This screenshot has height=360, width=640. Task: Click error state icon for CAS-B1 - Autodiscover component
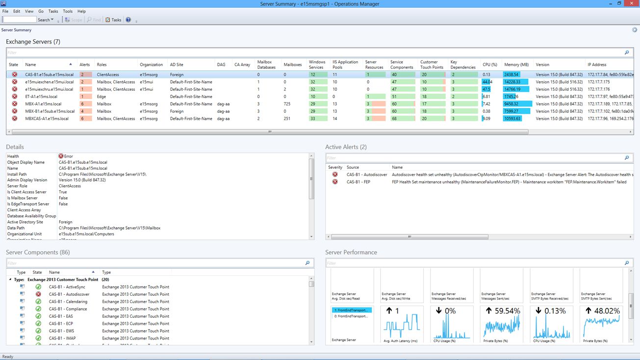pyautogui.click(x=38, y=294)
